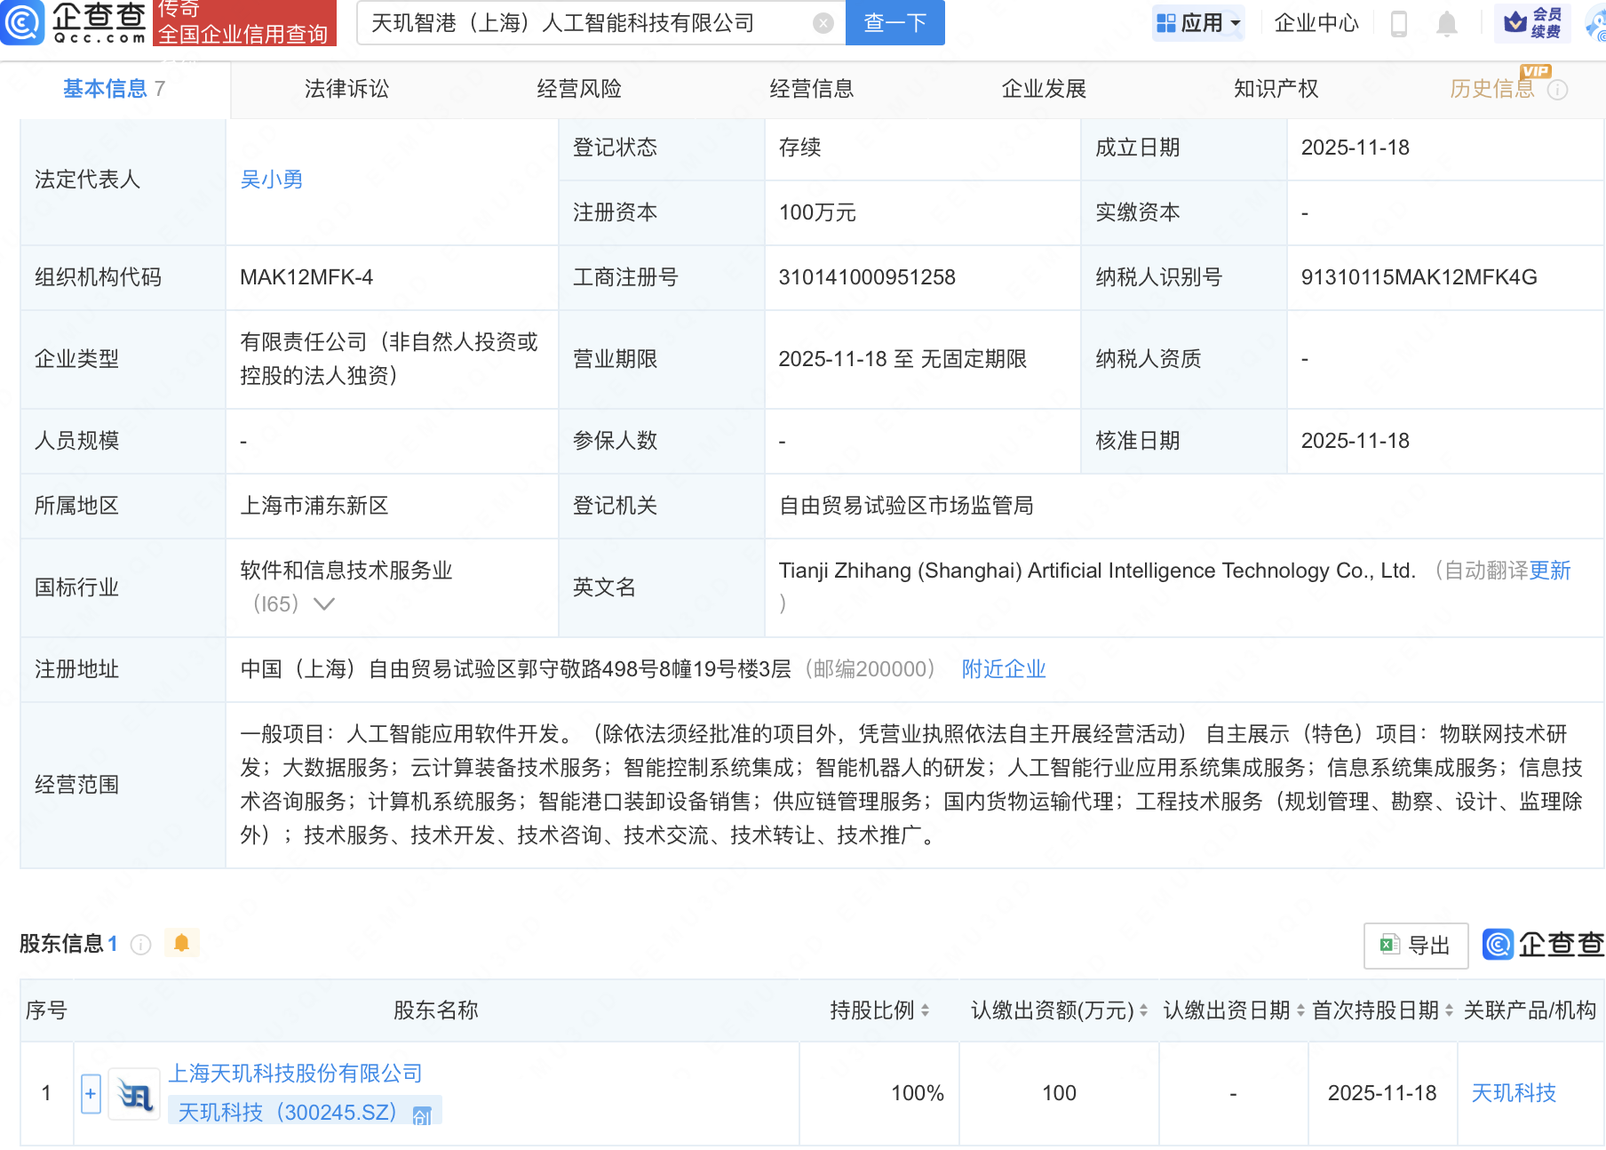Click the info icon beside 历史信息

pyautogui.click(x=1558, y=90)
